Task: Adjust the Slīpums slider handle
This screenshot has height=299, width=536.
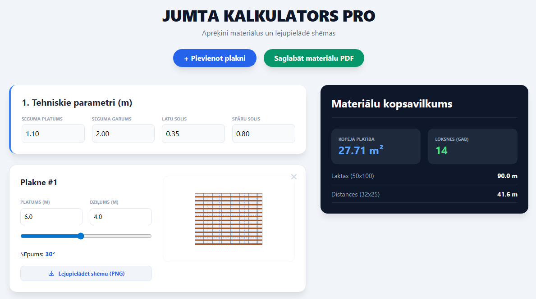Action: (80, 236)
